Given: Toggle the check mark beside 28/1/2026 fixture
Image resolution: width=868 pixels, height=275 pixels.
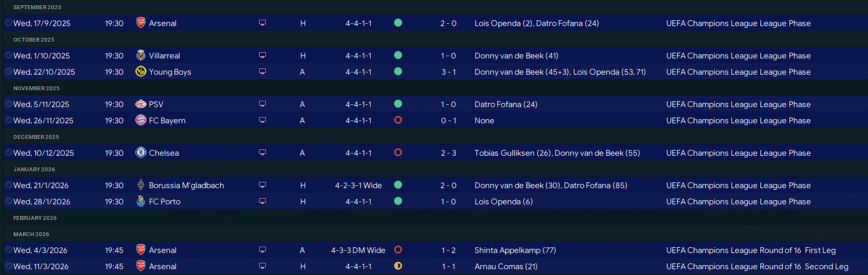Looking at the screenshot, I should (8, 201).
